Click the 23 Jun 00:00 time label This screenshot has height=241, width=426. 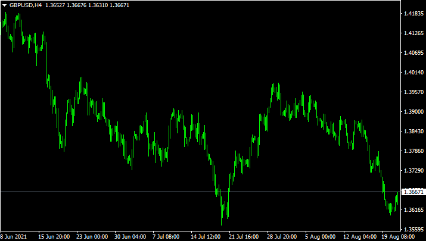click(92, 237)
